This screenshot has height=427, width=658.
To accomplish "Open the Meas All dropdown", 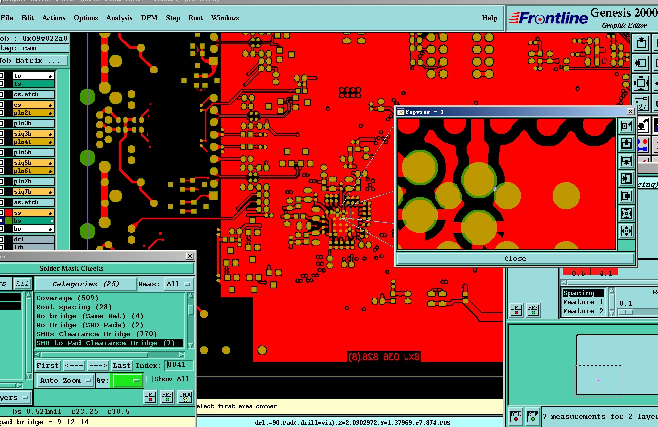I will tap(179, 284).
